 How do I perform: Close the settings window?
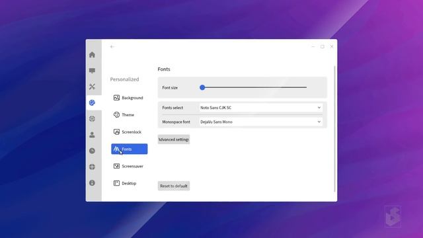(x=332, y=47)
